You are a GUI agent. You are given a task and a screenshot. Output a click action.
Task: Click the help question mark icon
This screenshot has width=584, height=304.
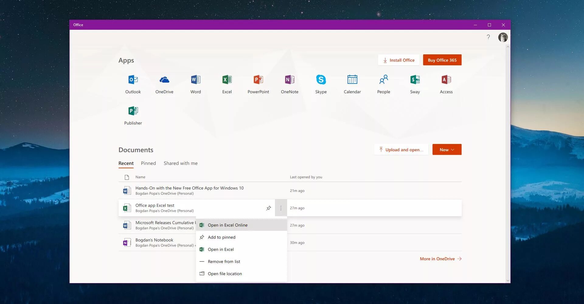pos(488,37)
